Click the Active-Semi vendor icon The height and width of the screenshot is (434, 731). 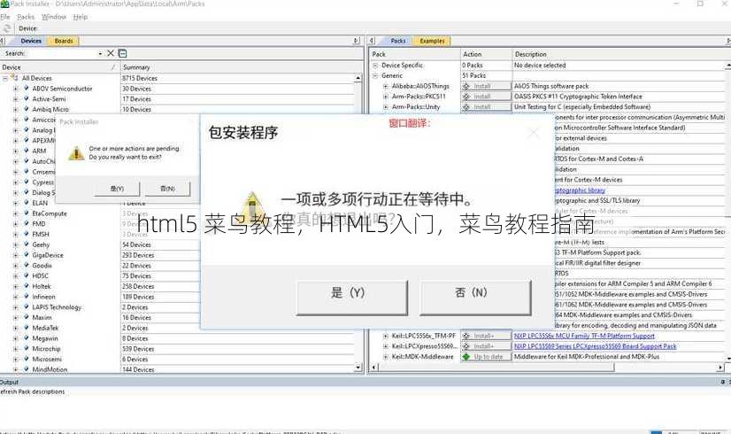coord(27,98)
